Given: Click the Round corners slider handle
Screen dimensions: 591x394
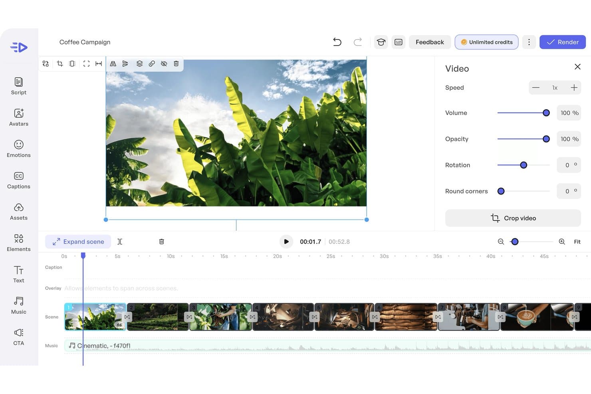Looking at the screenshot, I should coord(501,191).
